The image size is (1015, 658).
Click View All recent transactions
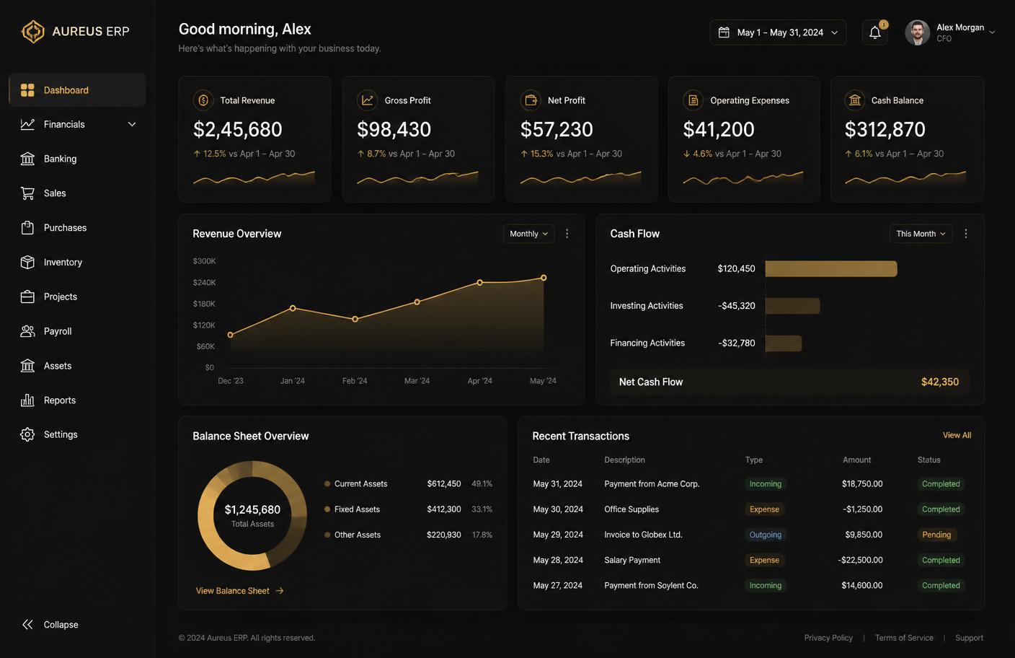point(957,435)
